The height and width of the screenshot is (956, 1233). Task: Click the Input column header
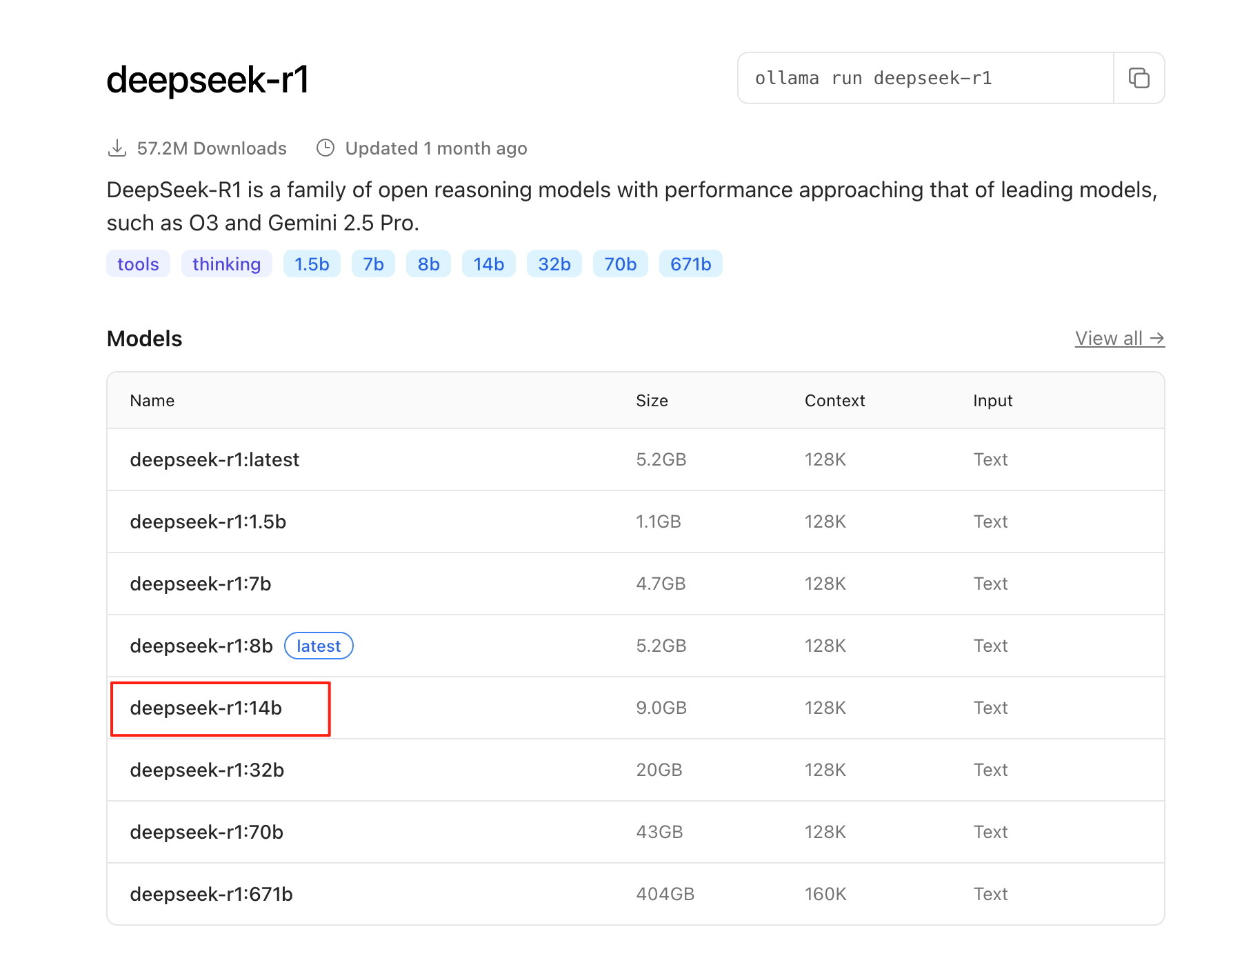pos(992,401)
